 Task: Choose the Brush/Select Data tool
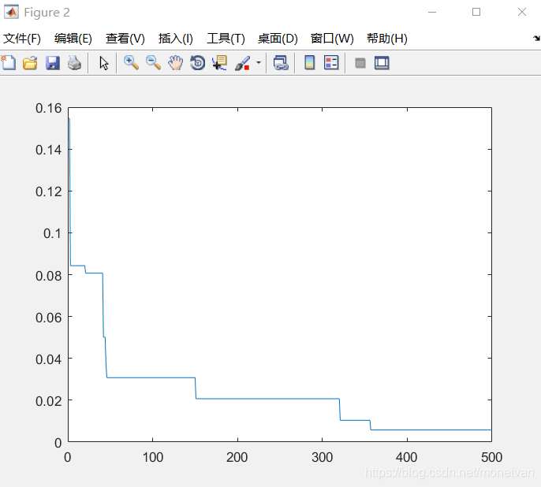242,63
